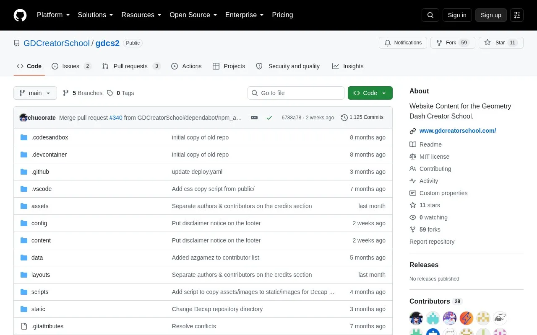Expand the Open Source menu

point(193,15)
